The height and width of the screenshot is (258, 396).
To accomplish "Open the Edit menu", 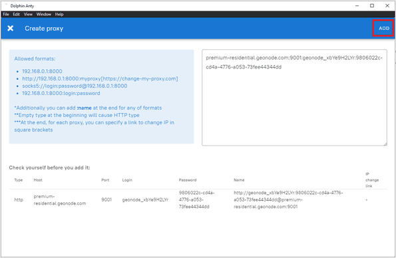I will (x=17, y=15).
